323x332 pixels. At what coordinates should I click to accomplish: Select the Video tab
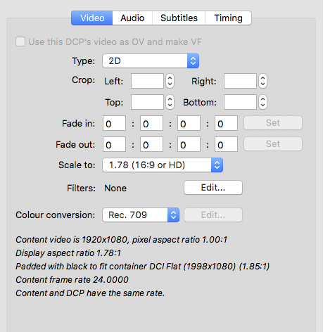click(x=92, y=18)
